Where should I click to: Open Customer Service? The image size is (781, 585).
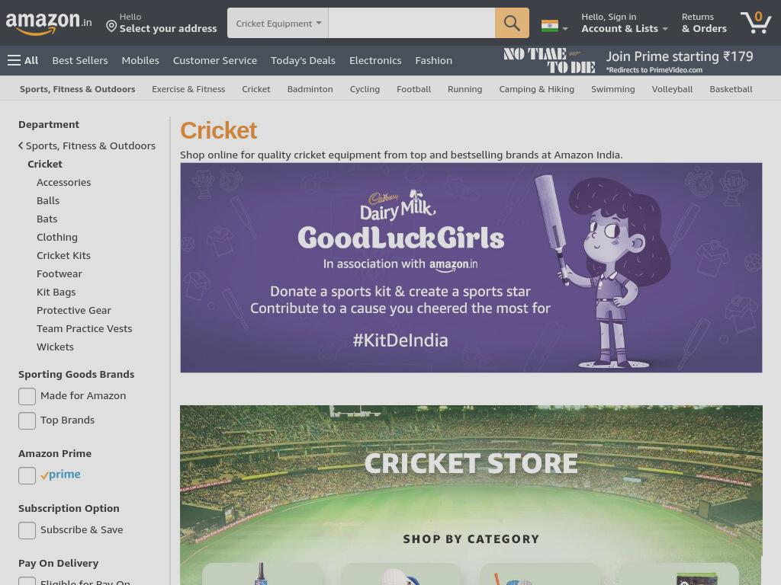point(214,60)
